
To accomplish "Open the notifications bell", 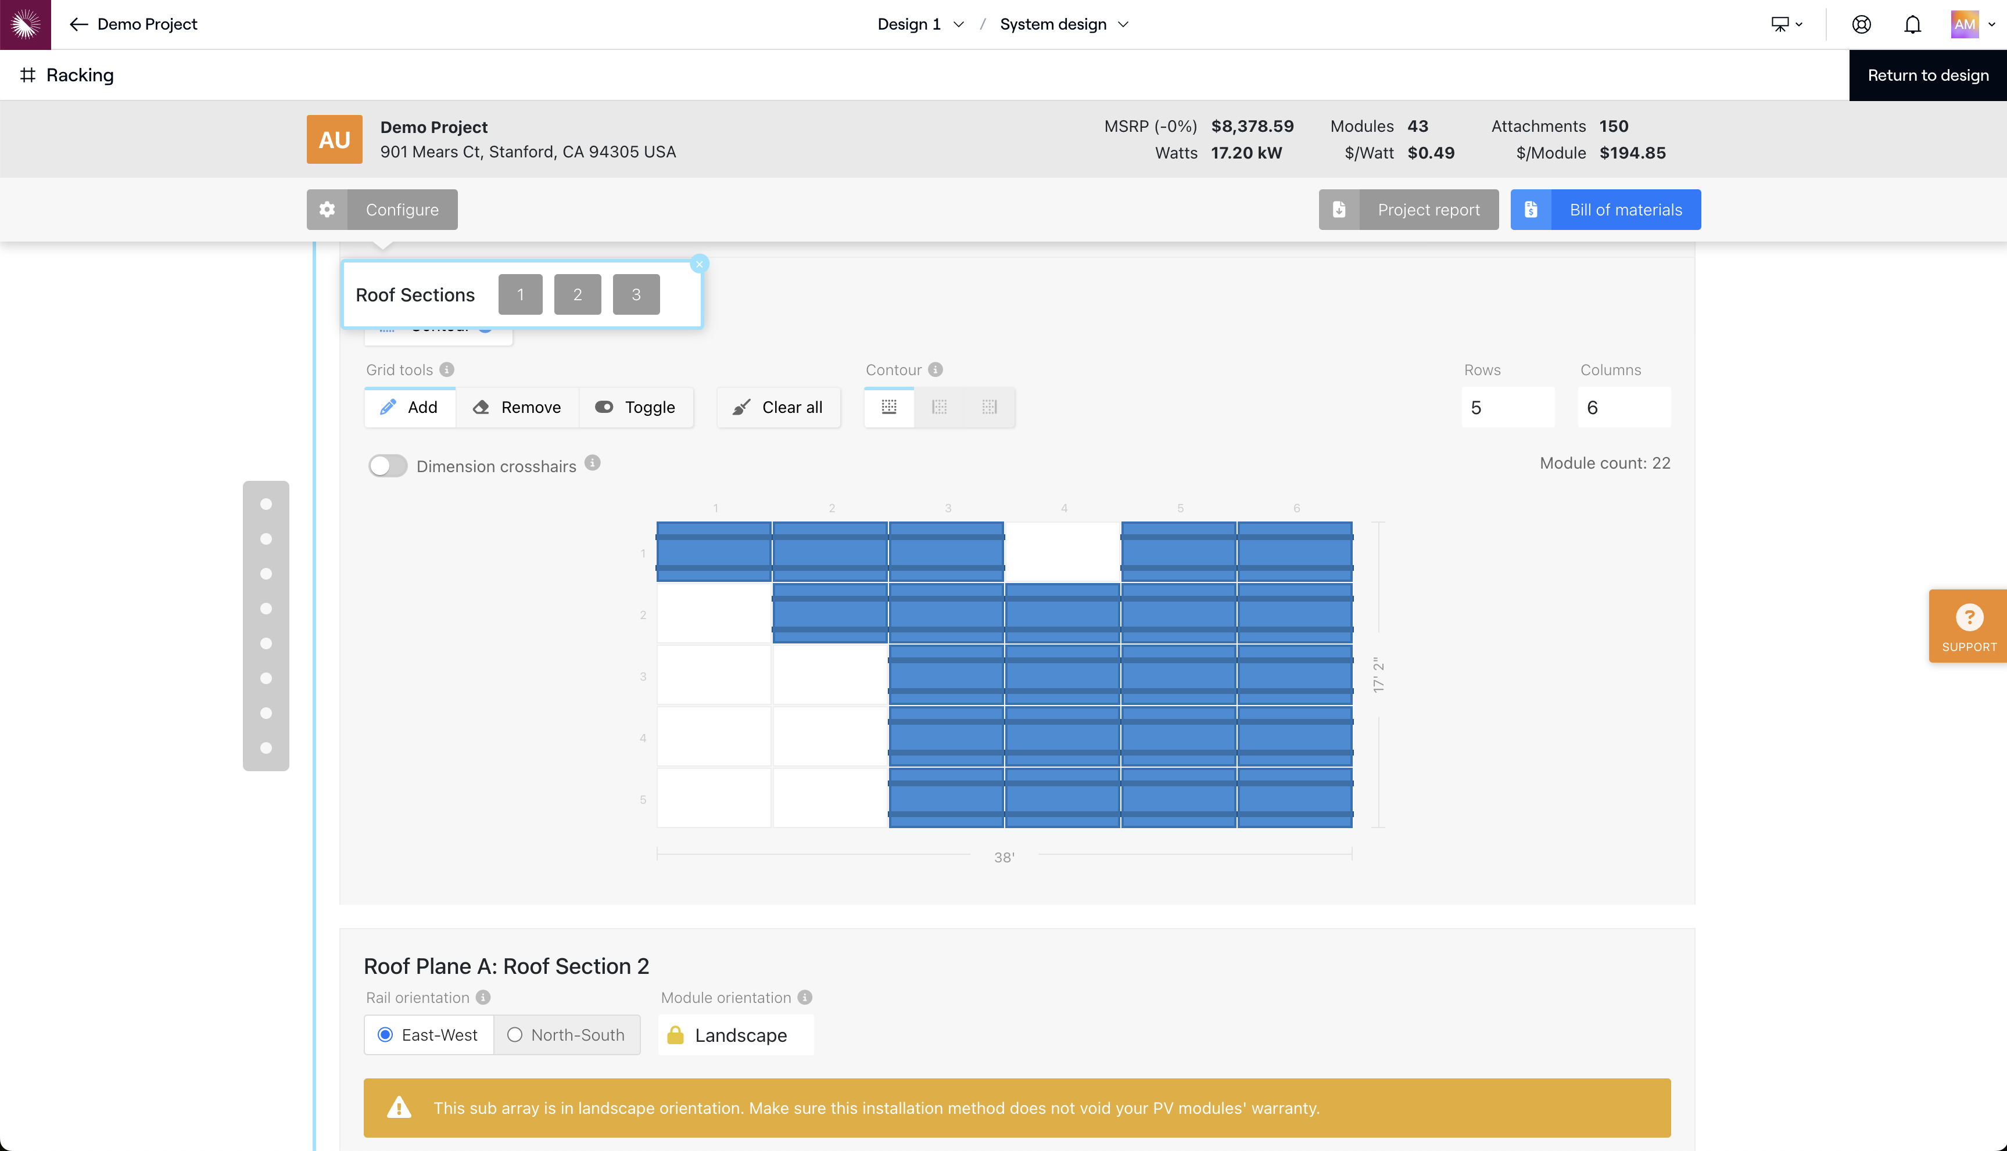I will pyautogui.click(x=1912, y=24).
